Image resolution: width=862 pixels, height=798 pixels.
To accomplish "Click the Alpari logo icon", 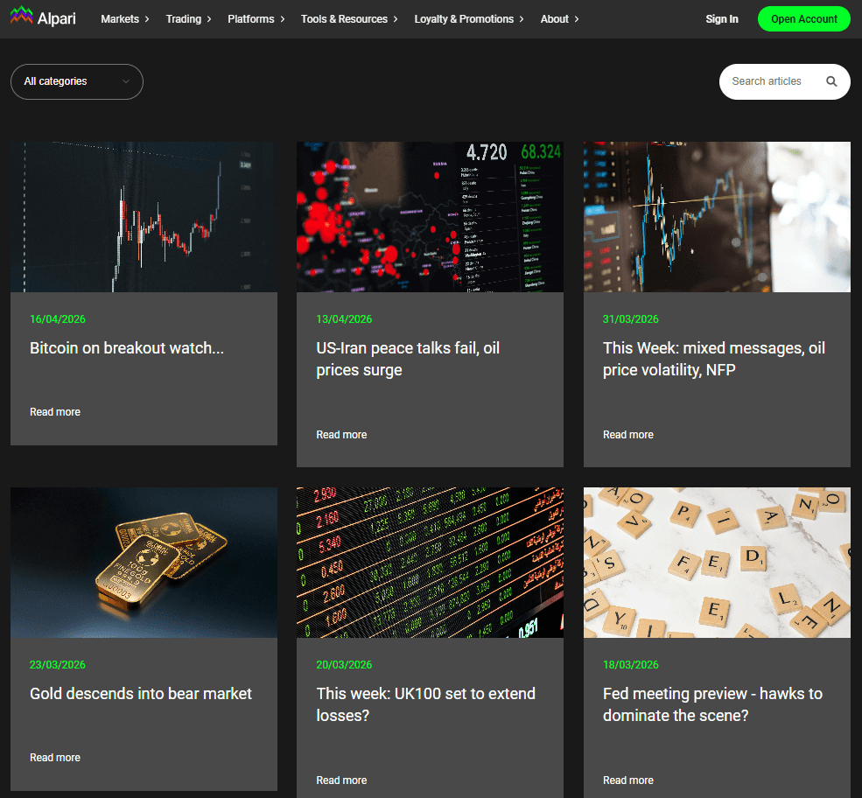I will [21, 17].
